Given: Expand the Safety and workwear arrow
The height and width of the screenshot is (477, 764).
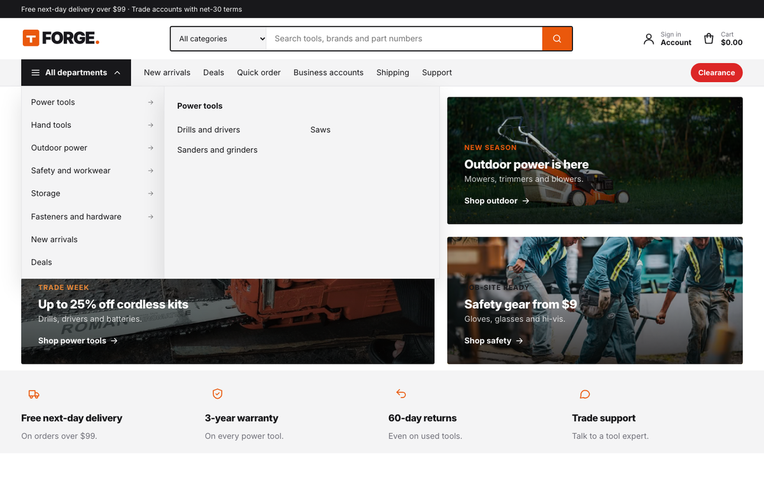Looking at the screenshot, I should coord(150,170).
